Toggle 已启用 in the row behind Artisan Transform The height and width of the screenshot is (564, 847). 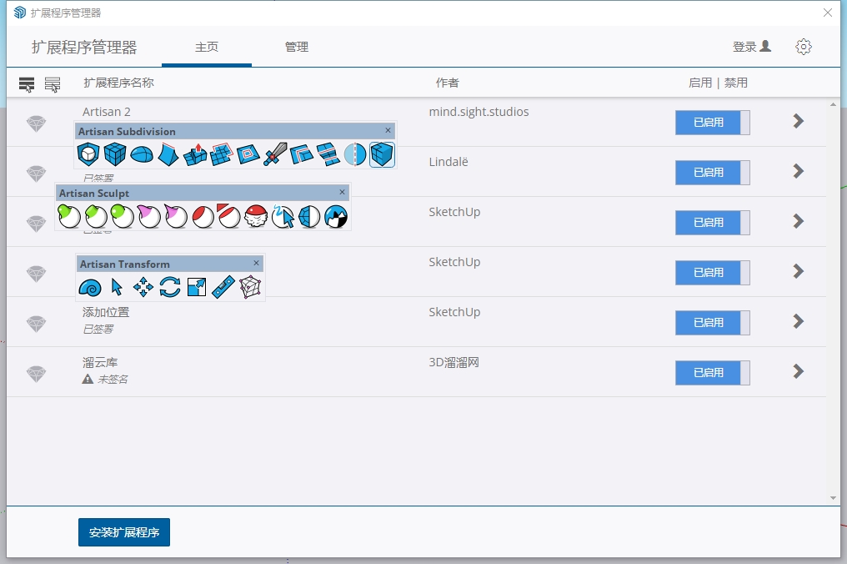(x=713, y=273)
